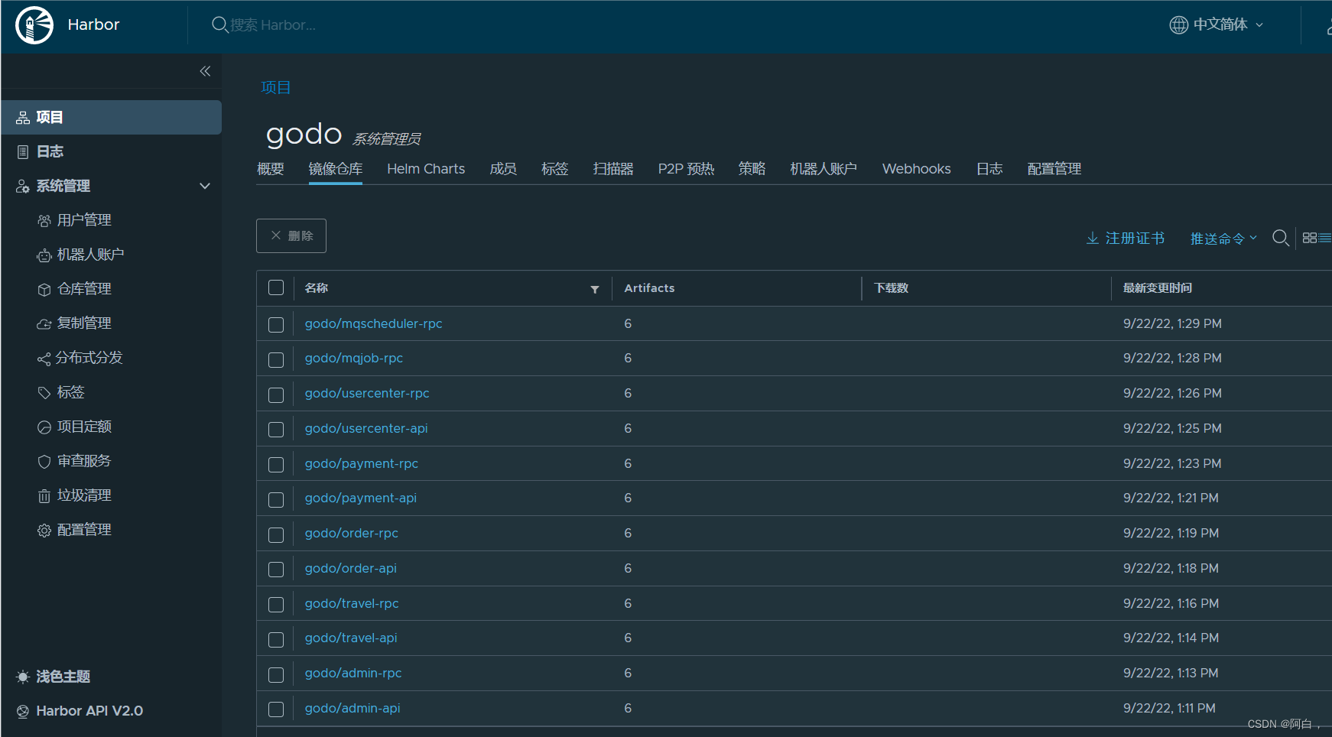Click the 日志 logs icon in sidebar
Viewport: 1332px width, 737px height.
point(23,152)
